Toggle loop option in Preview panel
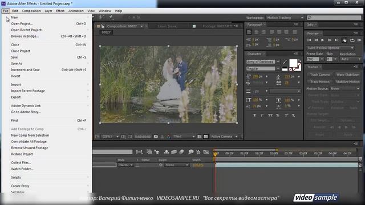Screen dimensions: 365x205 point(352,40)
